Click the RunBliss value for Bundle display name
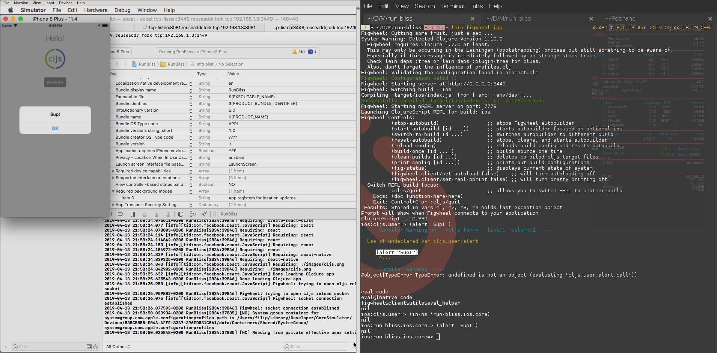Screen dimensions: 717x353 pos(237,90)
